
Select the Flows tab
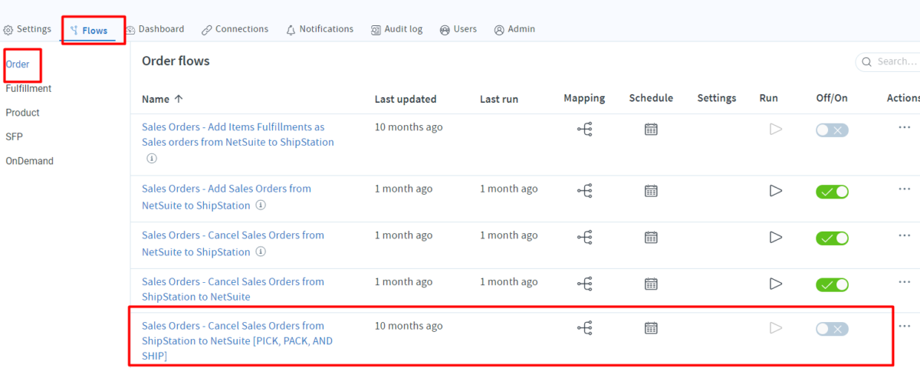point(89,31)
